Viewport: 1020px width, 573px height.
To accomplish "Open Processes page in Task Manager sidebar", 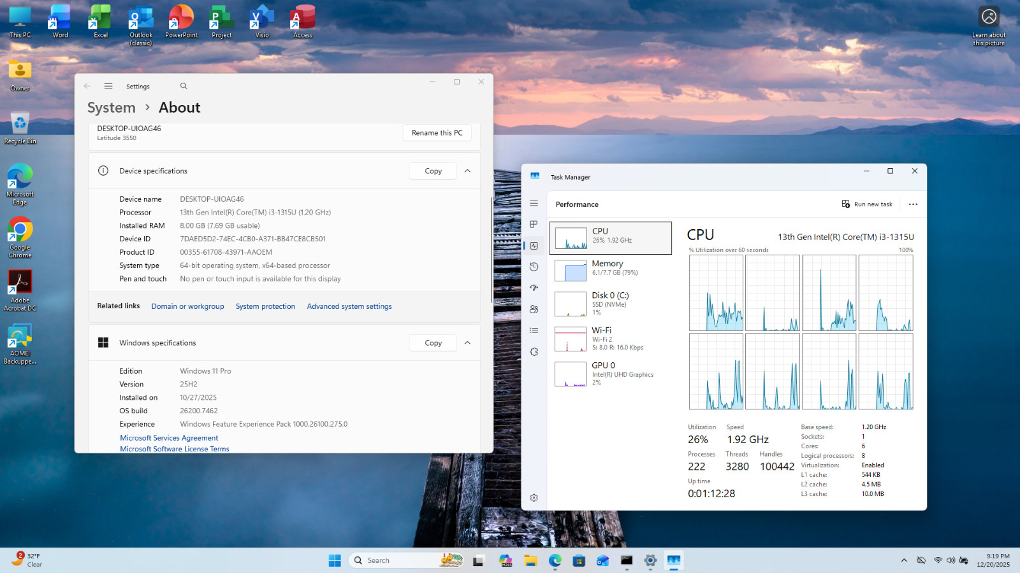I will pyautogui.click(x=534, y=224).
